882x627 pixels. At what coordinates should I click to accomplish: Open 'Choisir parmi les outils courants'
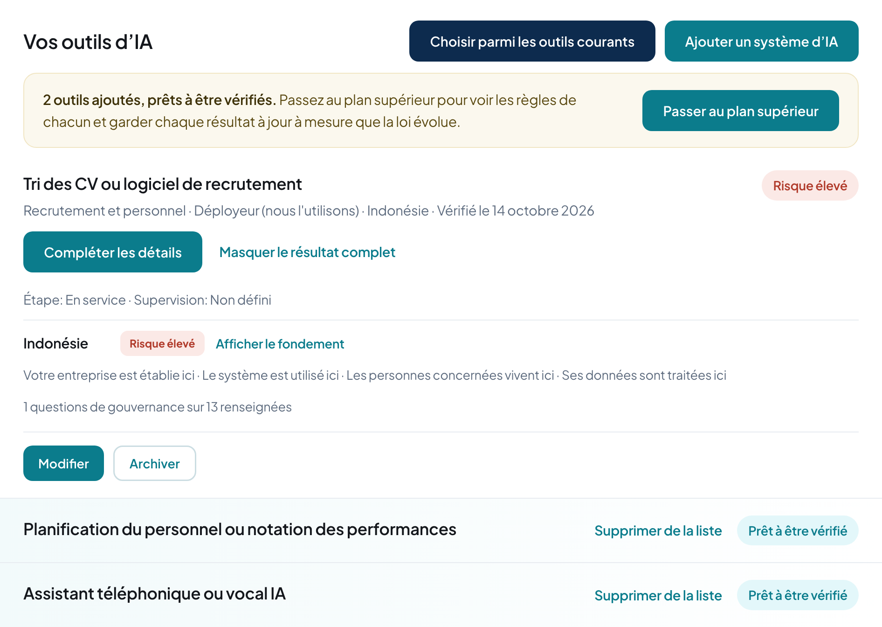[532, 41]
